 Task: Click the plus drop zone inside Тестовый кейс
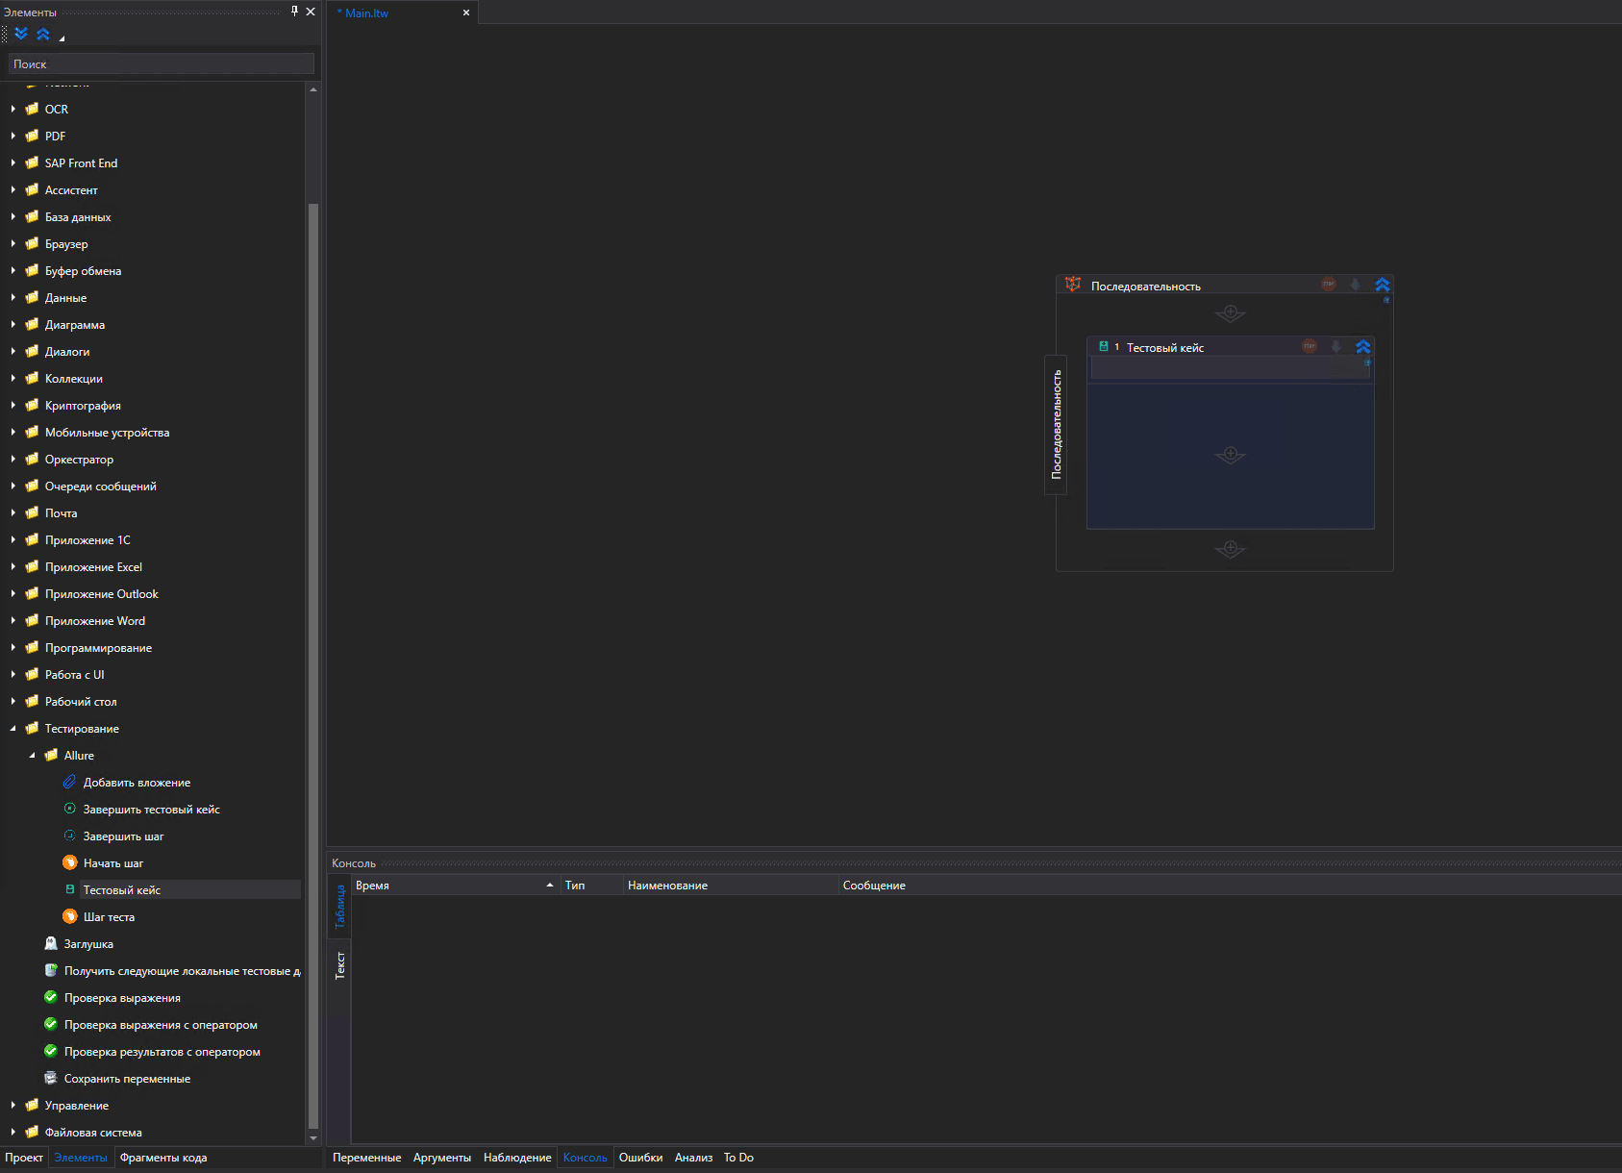pyautogui.click(x=1230, y=454)
